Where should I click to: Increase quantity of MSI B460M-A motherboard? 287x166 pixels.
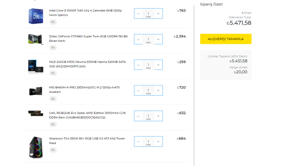[158, 90]
